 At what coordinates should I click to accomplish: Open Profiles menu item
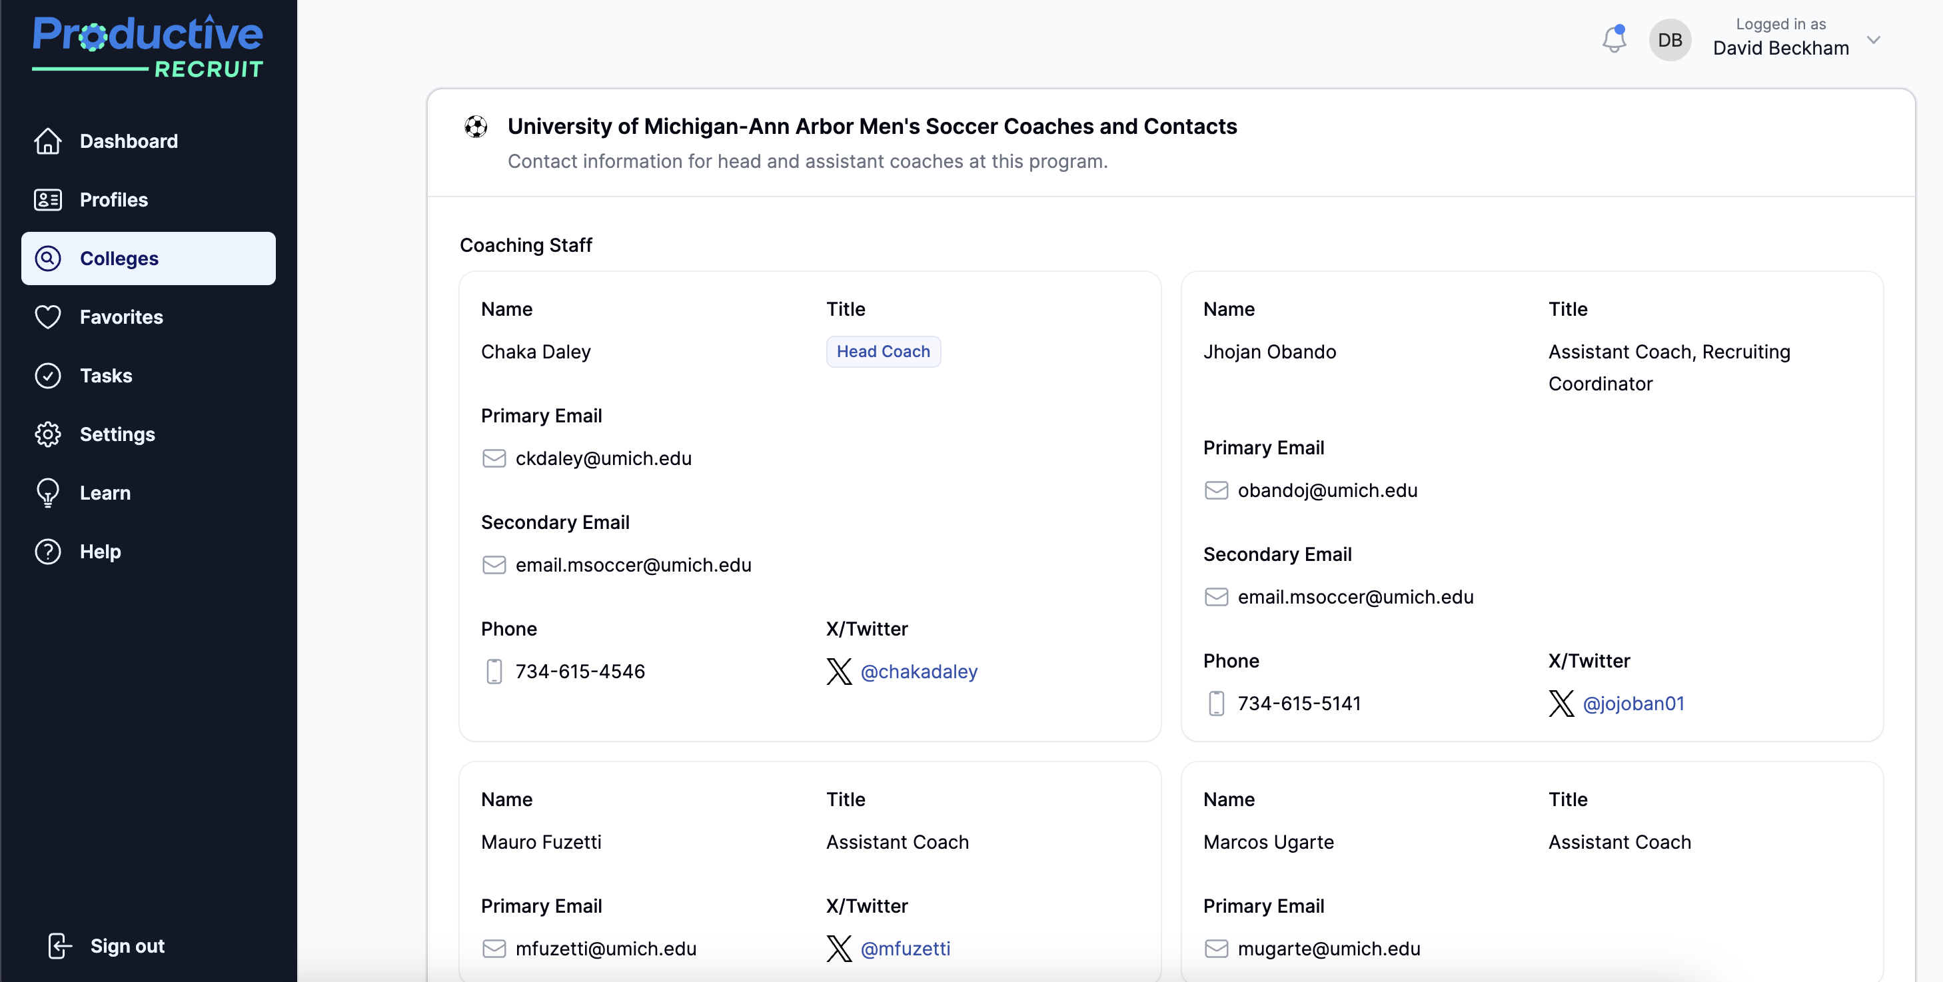pyautogui.click(x=149, y=200)
